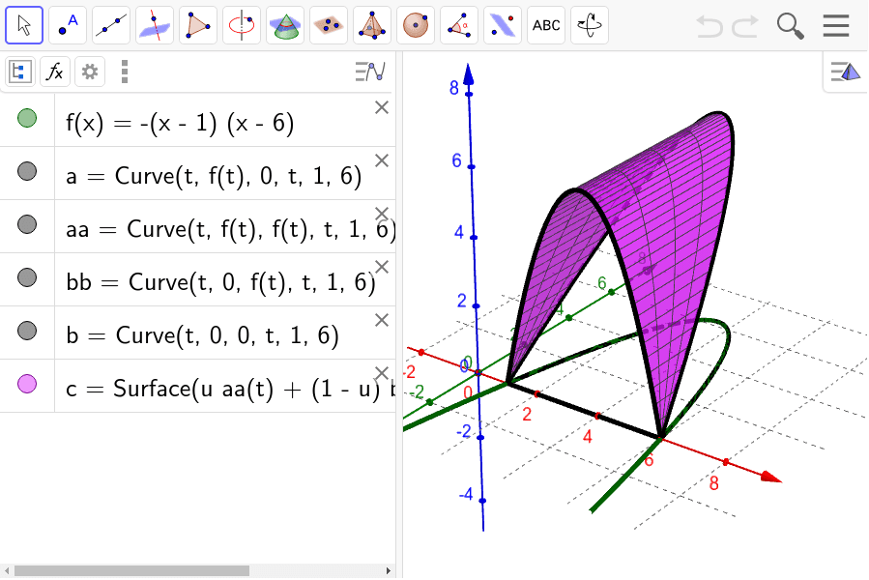This screenshot has height=580, width=869.
Task: Open the main hamburger menu
Action: 835,25
